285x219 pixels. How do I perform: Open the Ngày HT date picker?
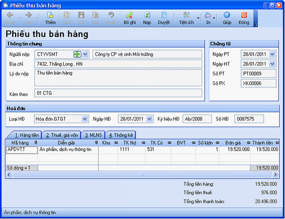(x=272, y=64)
